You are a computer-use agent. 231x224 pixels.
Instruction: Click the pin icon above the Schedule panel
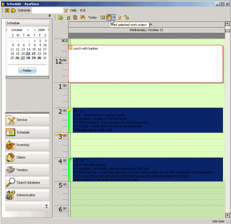pos(50,16)
